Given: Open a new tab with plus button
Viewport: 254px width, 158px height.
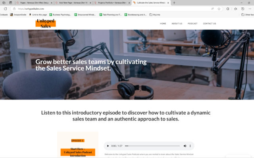Looking at the screenshot, I should click(x=174, y=3).
